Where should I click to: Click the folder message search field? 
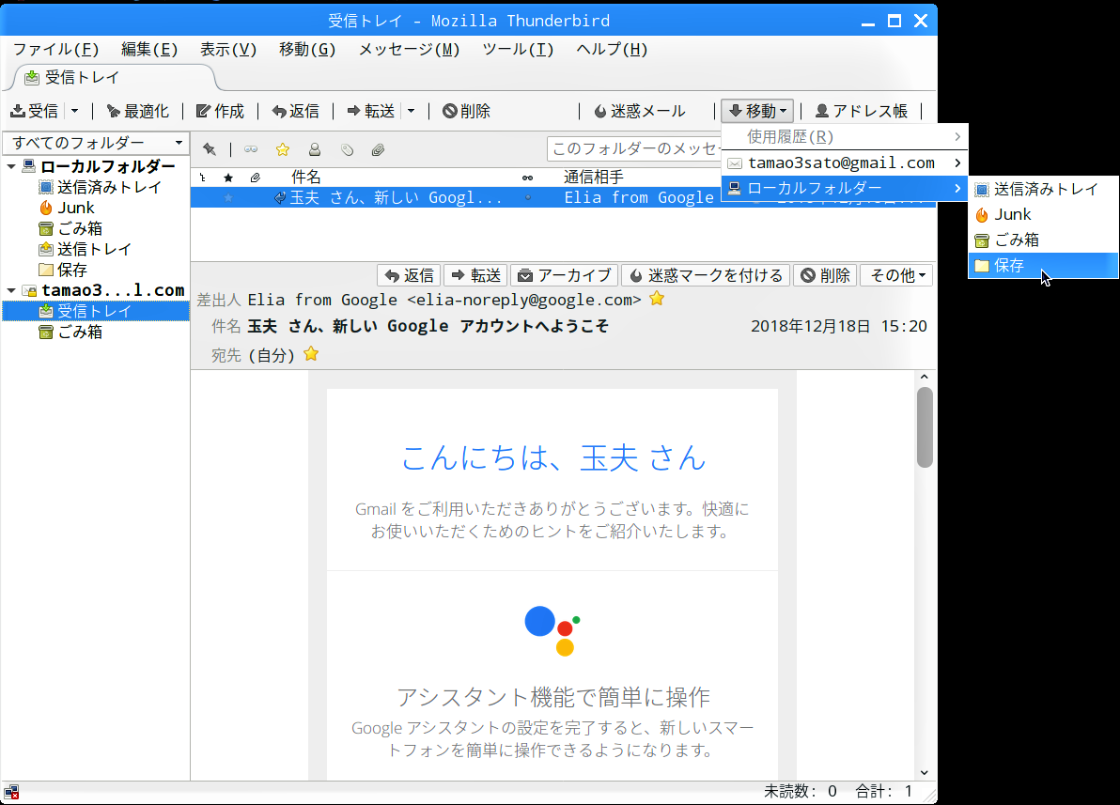(634, 148)
